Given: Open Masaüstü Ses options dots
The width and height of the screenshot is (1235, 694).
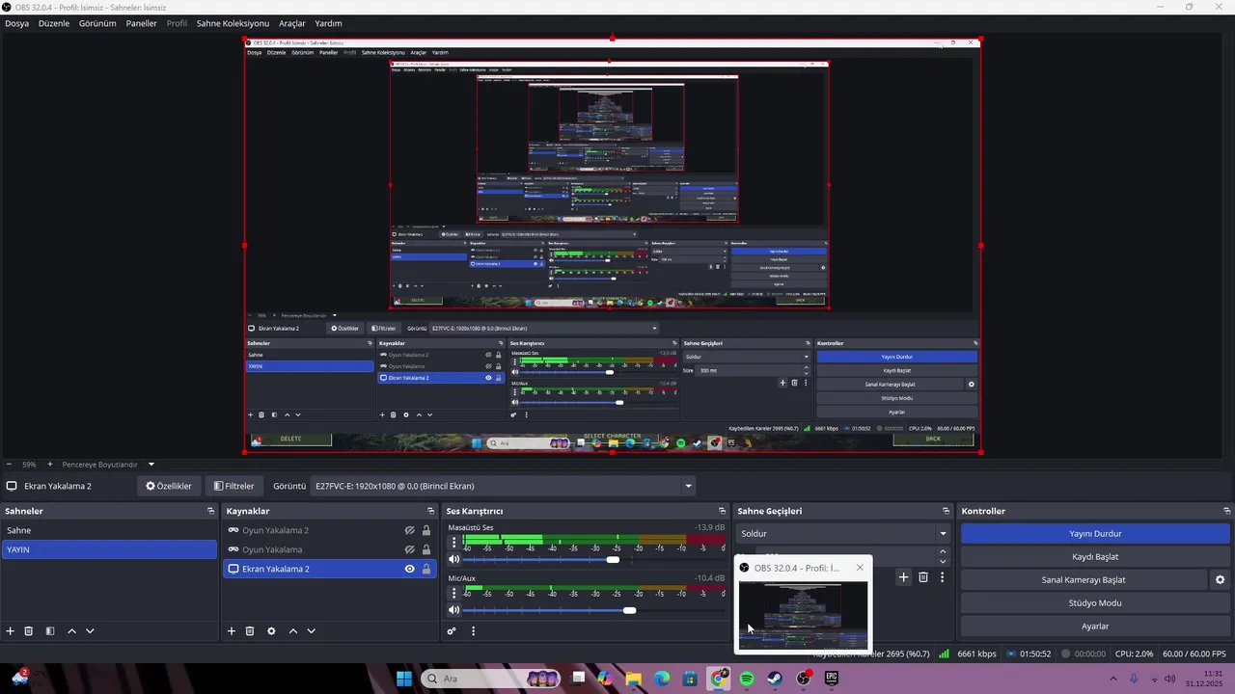Looking at the screenshot, I should coord(453,542).
